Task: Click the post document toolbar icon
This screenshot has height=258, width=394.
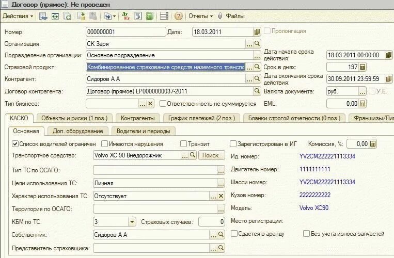Action: coord(81,17)
